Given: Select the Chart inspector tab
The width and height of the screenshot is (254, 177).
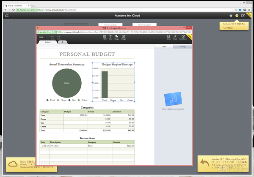Looking at the screenshot, I should pyautogui.click(x=164, y=47).
